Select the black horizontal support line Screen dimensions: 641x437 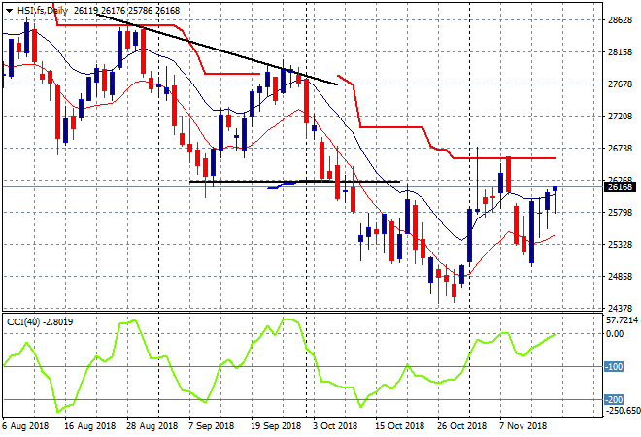coord(294,181)
